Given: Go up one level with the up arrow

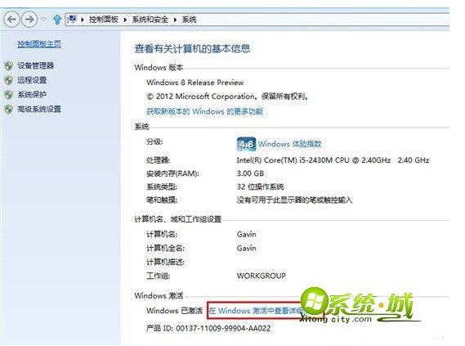Looking at the screenshot, I should tap(57, 20).
